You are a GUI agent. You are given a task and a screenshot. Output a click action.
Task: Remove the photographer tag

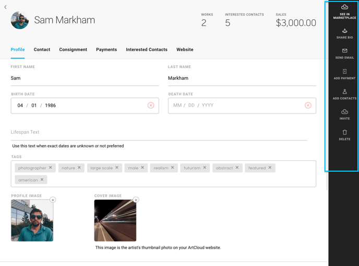(51, 168)
